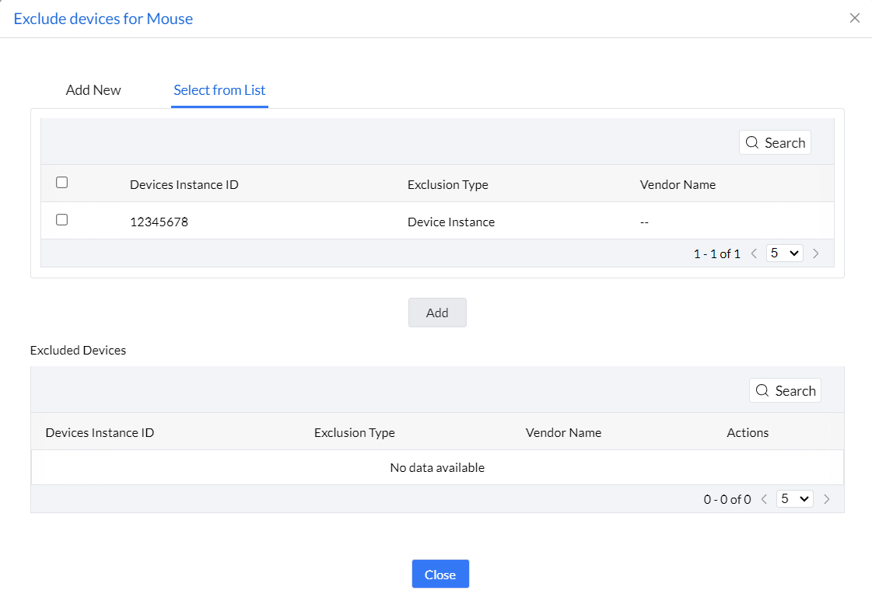Switch to the Add New tab

click(93, 90)
